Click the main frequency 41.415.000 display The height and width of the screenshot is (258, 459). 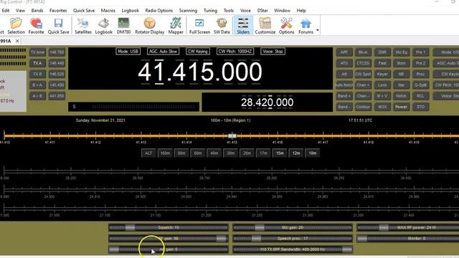[x=200, y=72]
